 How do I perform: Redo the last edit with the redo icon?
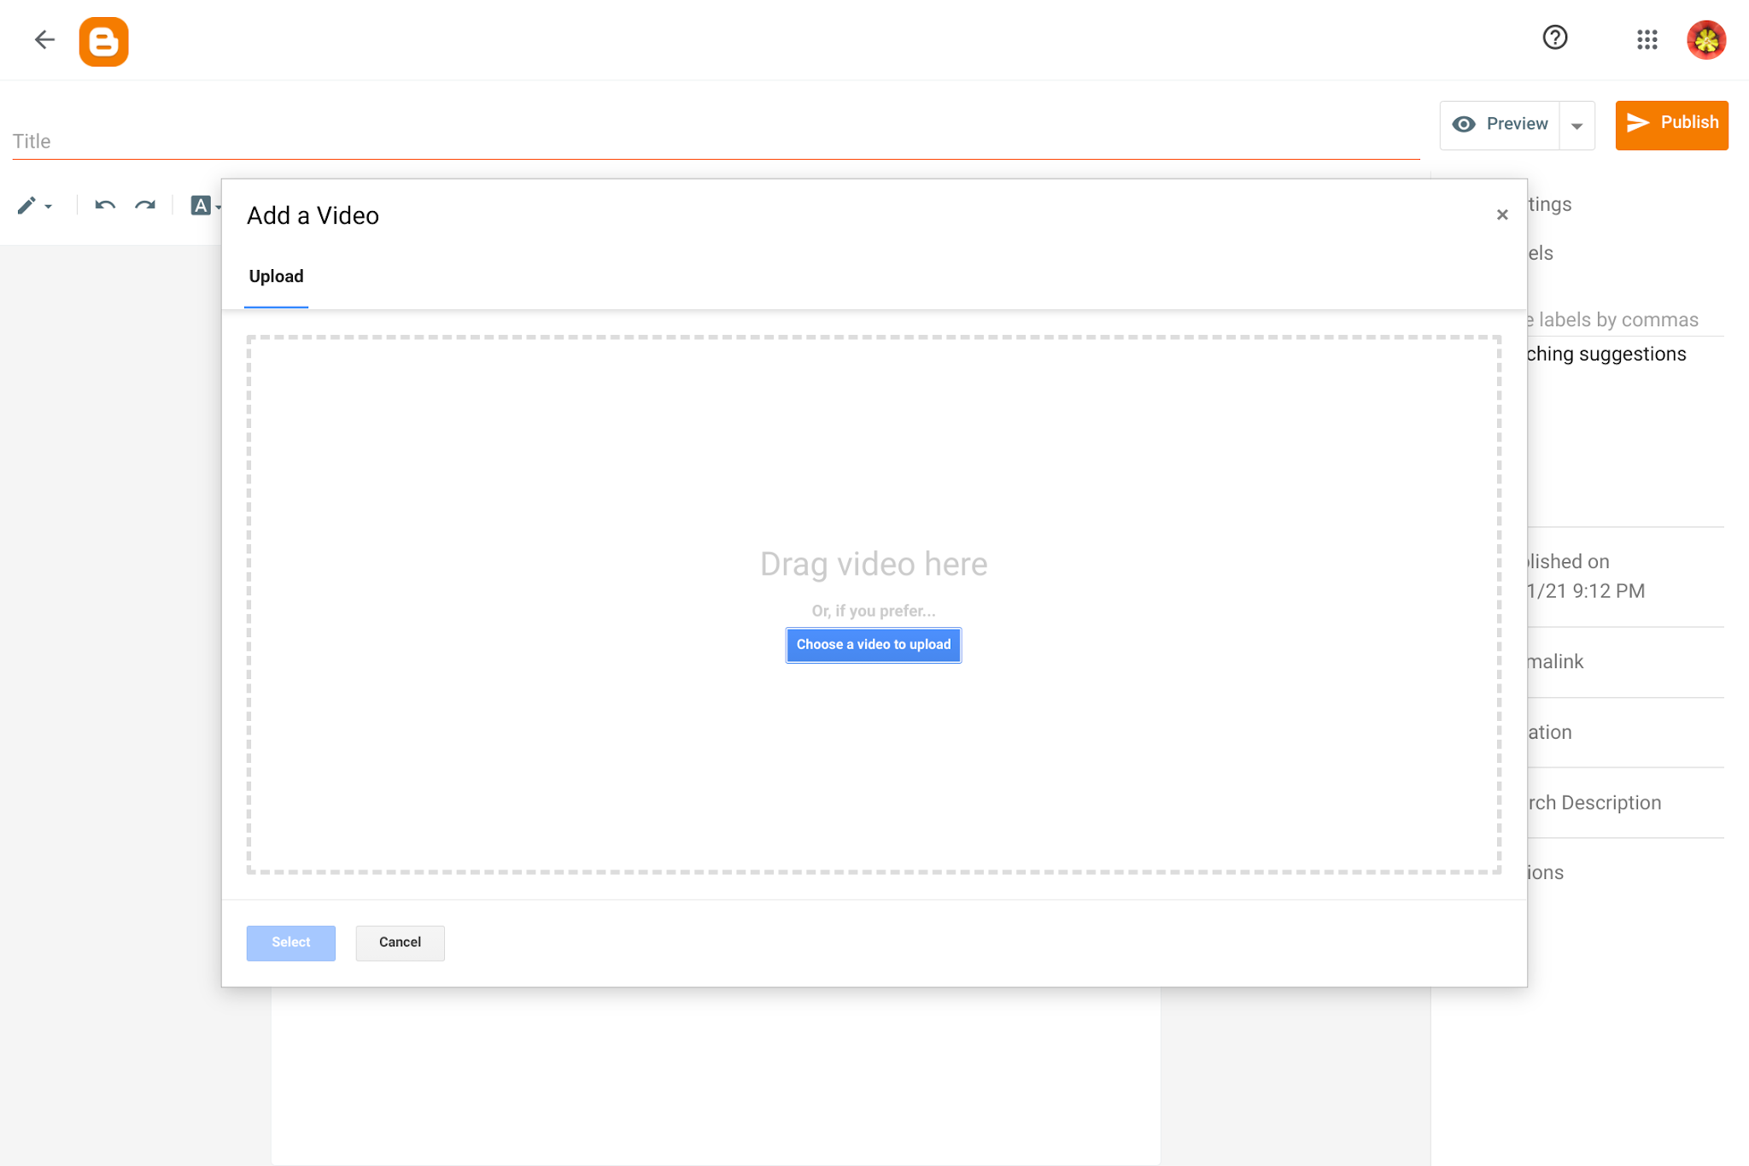tap(145, 205)
